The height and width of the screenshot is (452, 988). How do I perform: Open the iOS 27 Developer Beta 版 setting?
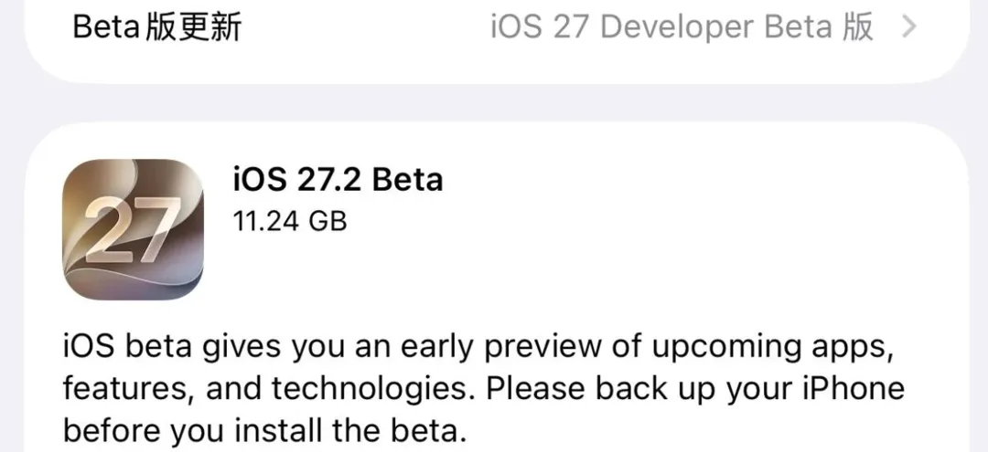682,27
